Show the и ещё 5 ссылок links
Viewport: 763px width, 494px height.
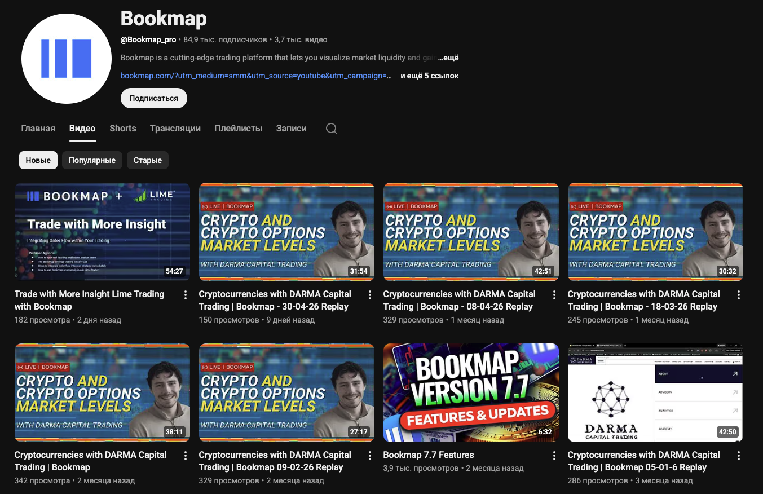pyautogui.click(x=430, y=76)
